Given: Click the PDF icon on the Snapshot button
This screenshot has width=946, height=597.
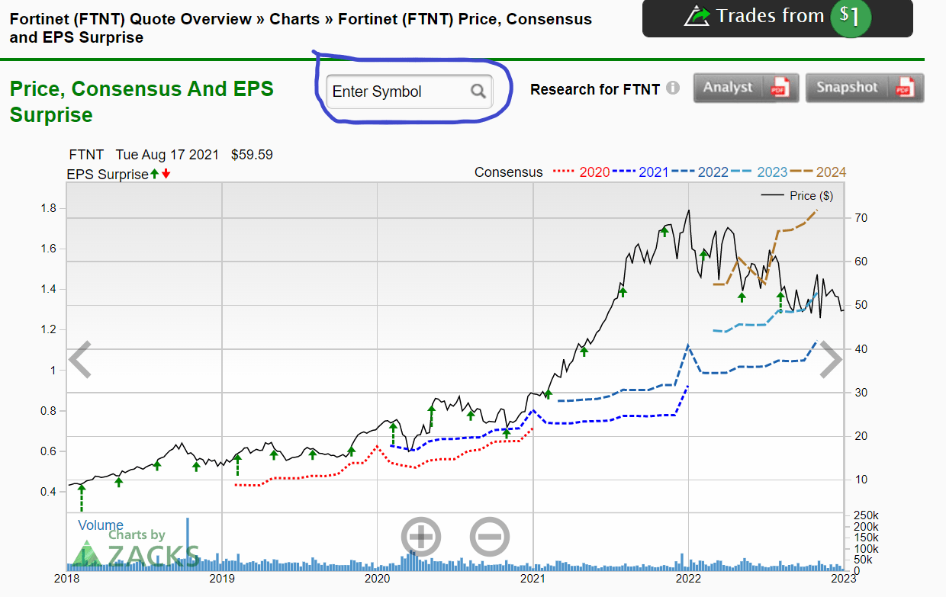Looking at the screenshot, I should click(906, 88).
